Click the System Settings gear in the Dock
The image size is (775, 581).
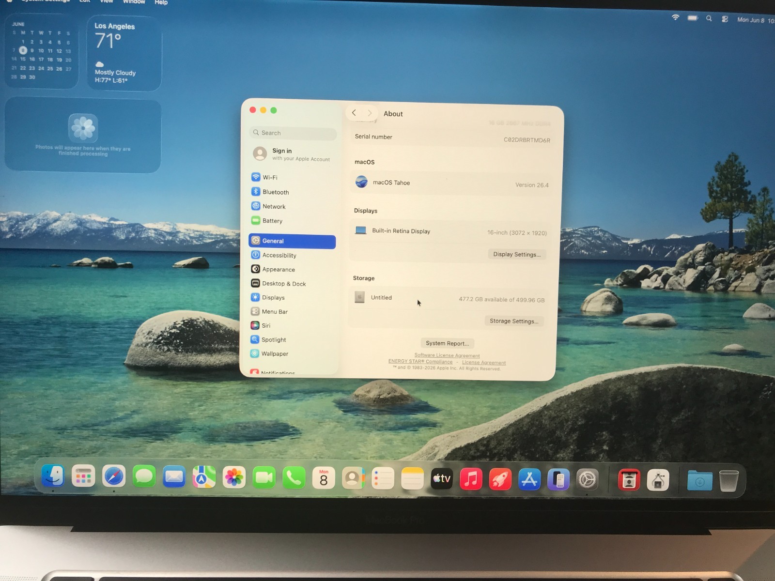tap(588, 480)
